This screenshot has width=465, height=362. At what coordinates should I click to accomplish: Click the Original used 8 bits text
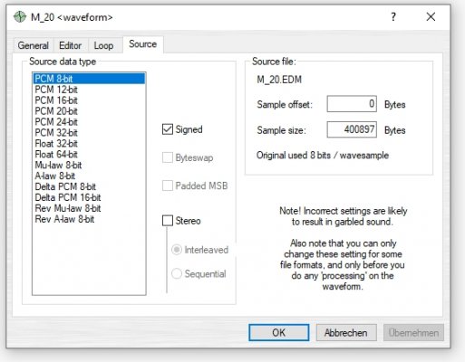(323, 156)
